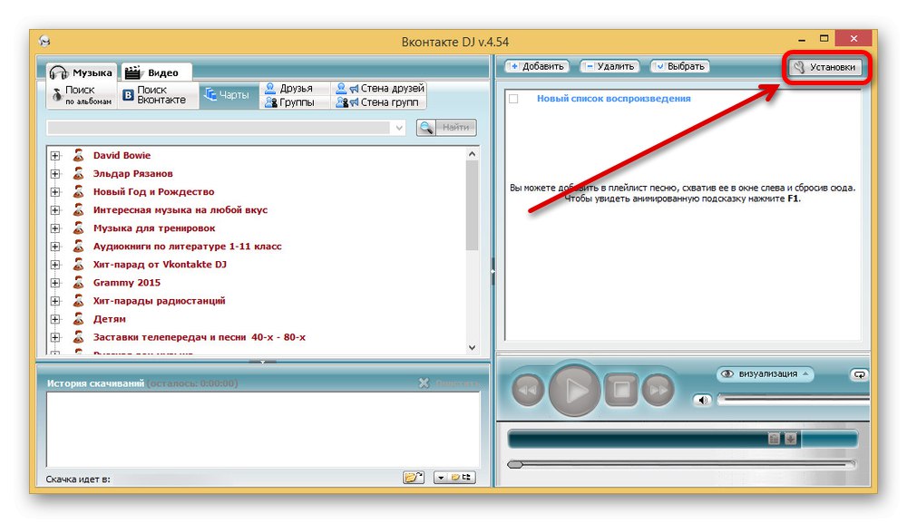Image resolution: width=907 pixels, height=523 pixels.
Task: Select Grammy 2015 chart entry
Action: (x=127, y=283)
